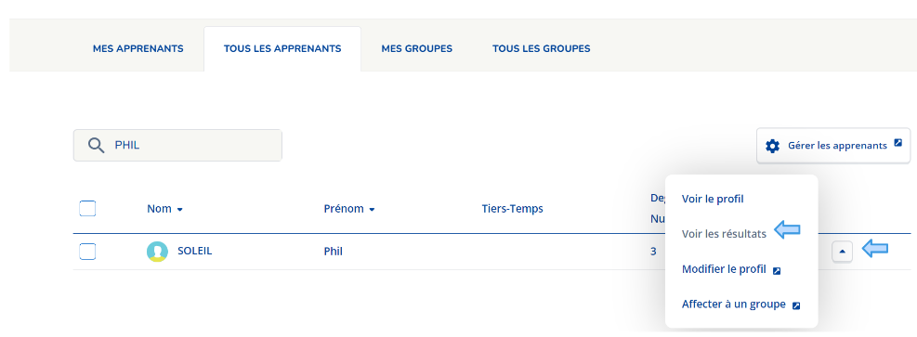Choose Affecter à un groupe option
Screen dimensions: 917x337
[x=733, y=305]
